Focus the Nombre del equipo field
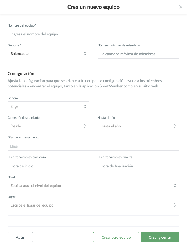 click(93, 34)
